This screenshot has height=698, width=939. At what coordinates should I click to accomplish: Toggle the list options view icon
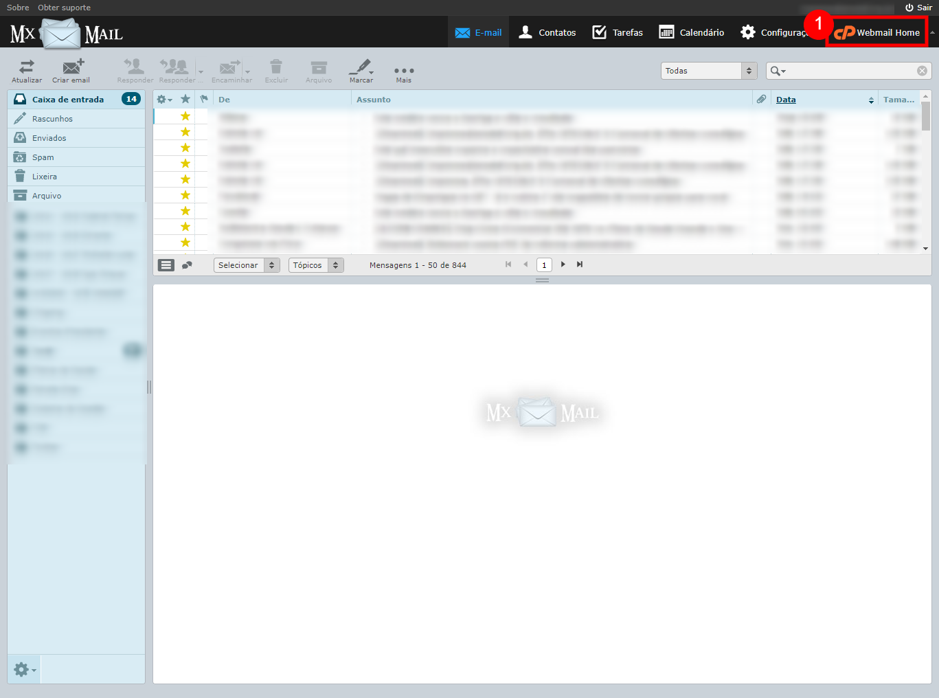pyautogui.click(x=166, y=264)
